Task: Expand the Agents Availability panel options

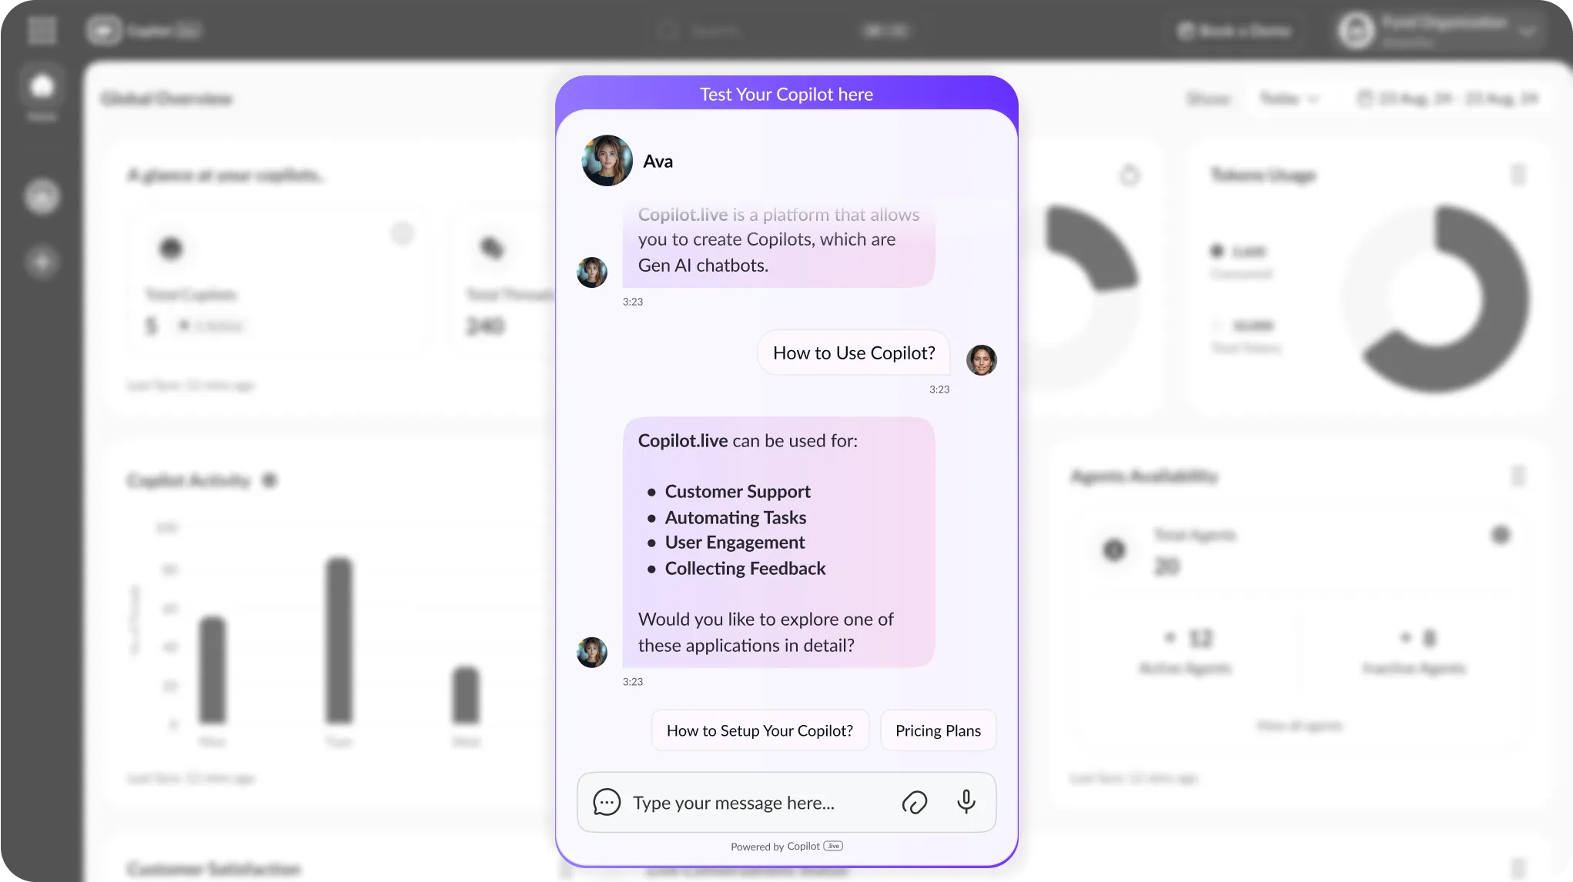Action: tap(1518, 477)
